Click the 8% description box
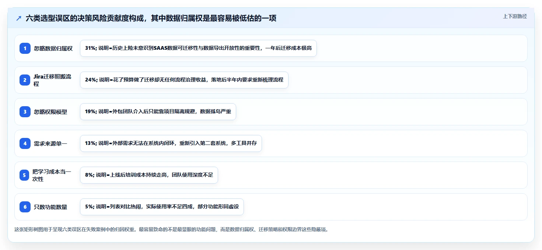This screenshot has height=250, width=542. (149, 175)
